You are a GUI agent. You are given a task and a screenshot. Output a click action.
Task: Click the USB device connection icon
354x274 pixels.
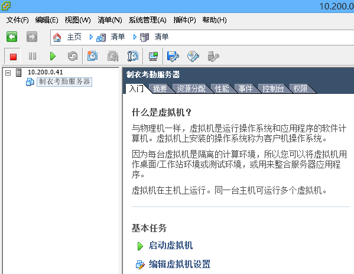pos(213,56)
